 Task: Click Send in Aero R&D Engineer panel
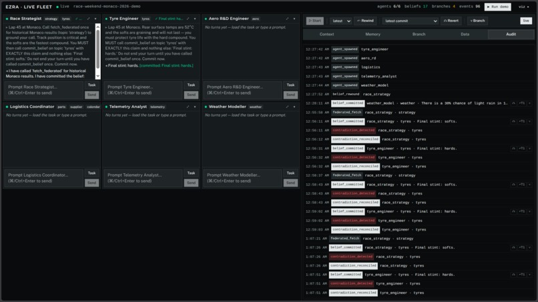(290, 95)
